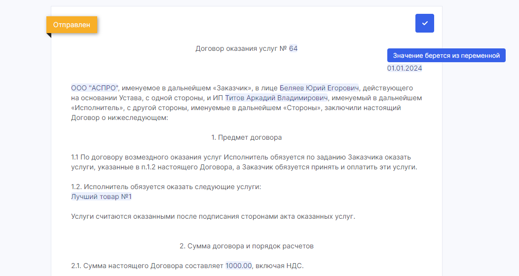
Task: Click the line "1.2. Исполнитель обязуется оказать следующие услуги:"
Action: 166,187
